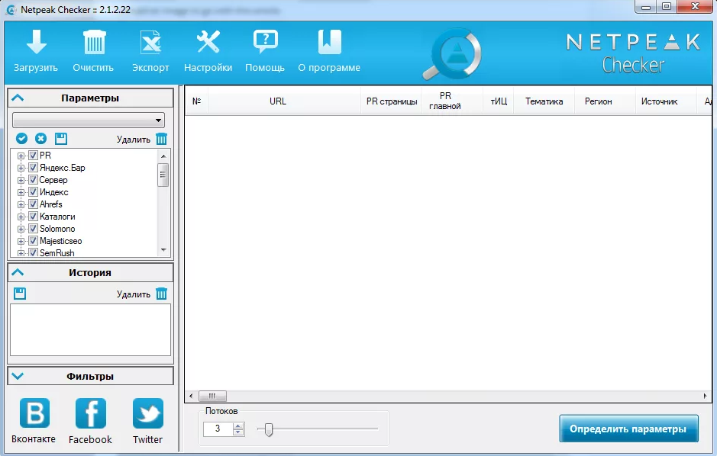This screenshot has width=717, height=456.
Task: Click Определить параметры button
Action: click(628, 429)
